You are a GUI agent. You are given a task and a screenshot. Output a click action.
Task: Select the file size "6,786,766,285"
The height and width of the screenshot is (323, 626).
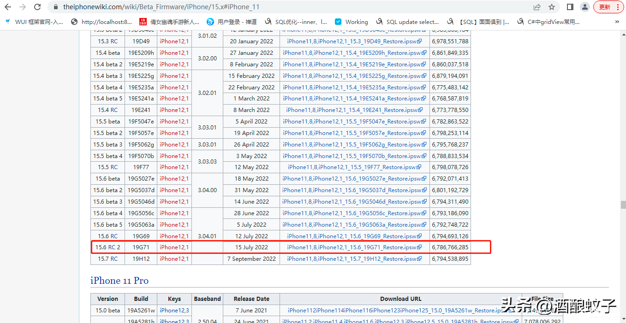(450, 247)
